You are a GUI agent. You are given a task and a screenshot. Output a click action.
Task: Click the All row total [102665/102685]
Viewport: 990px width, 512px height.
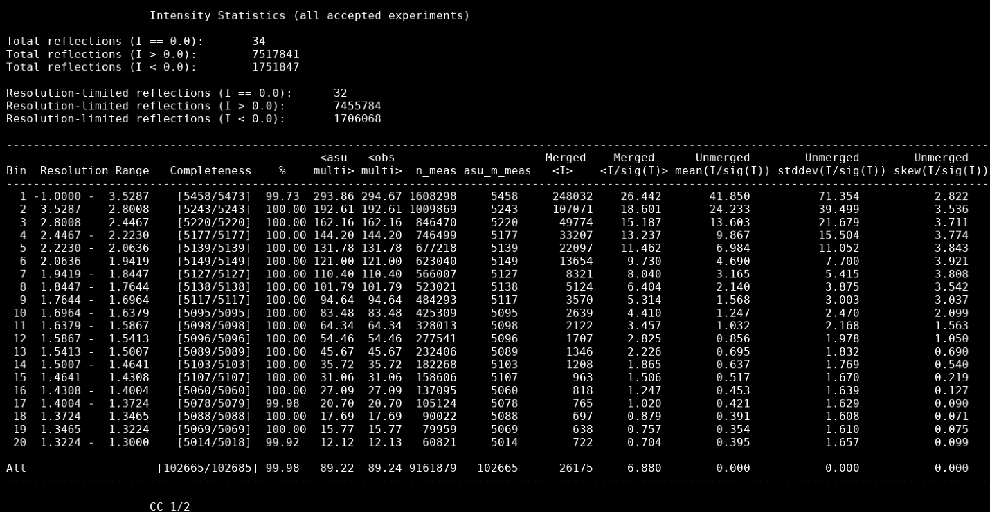pos(208,468)
